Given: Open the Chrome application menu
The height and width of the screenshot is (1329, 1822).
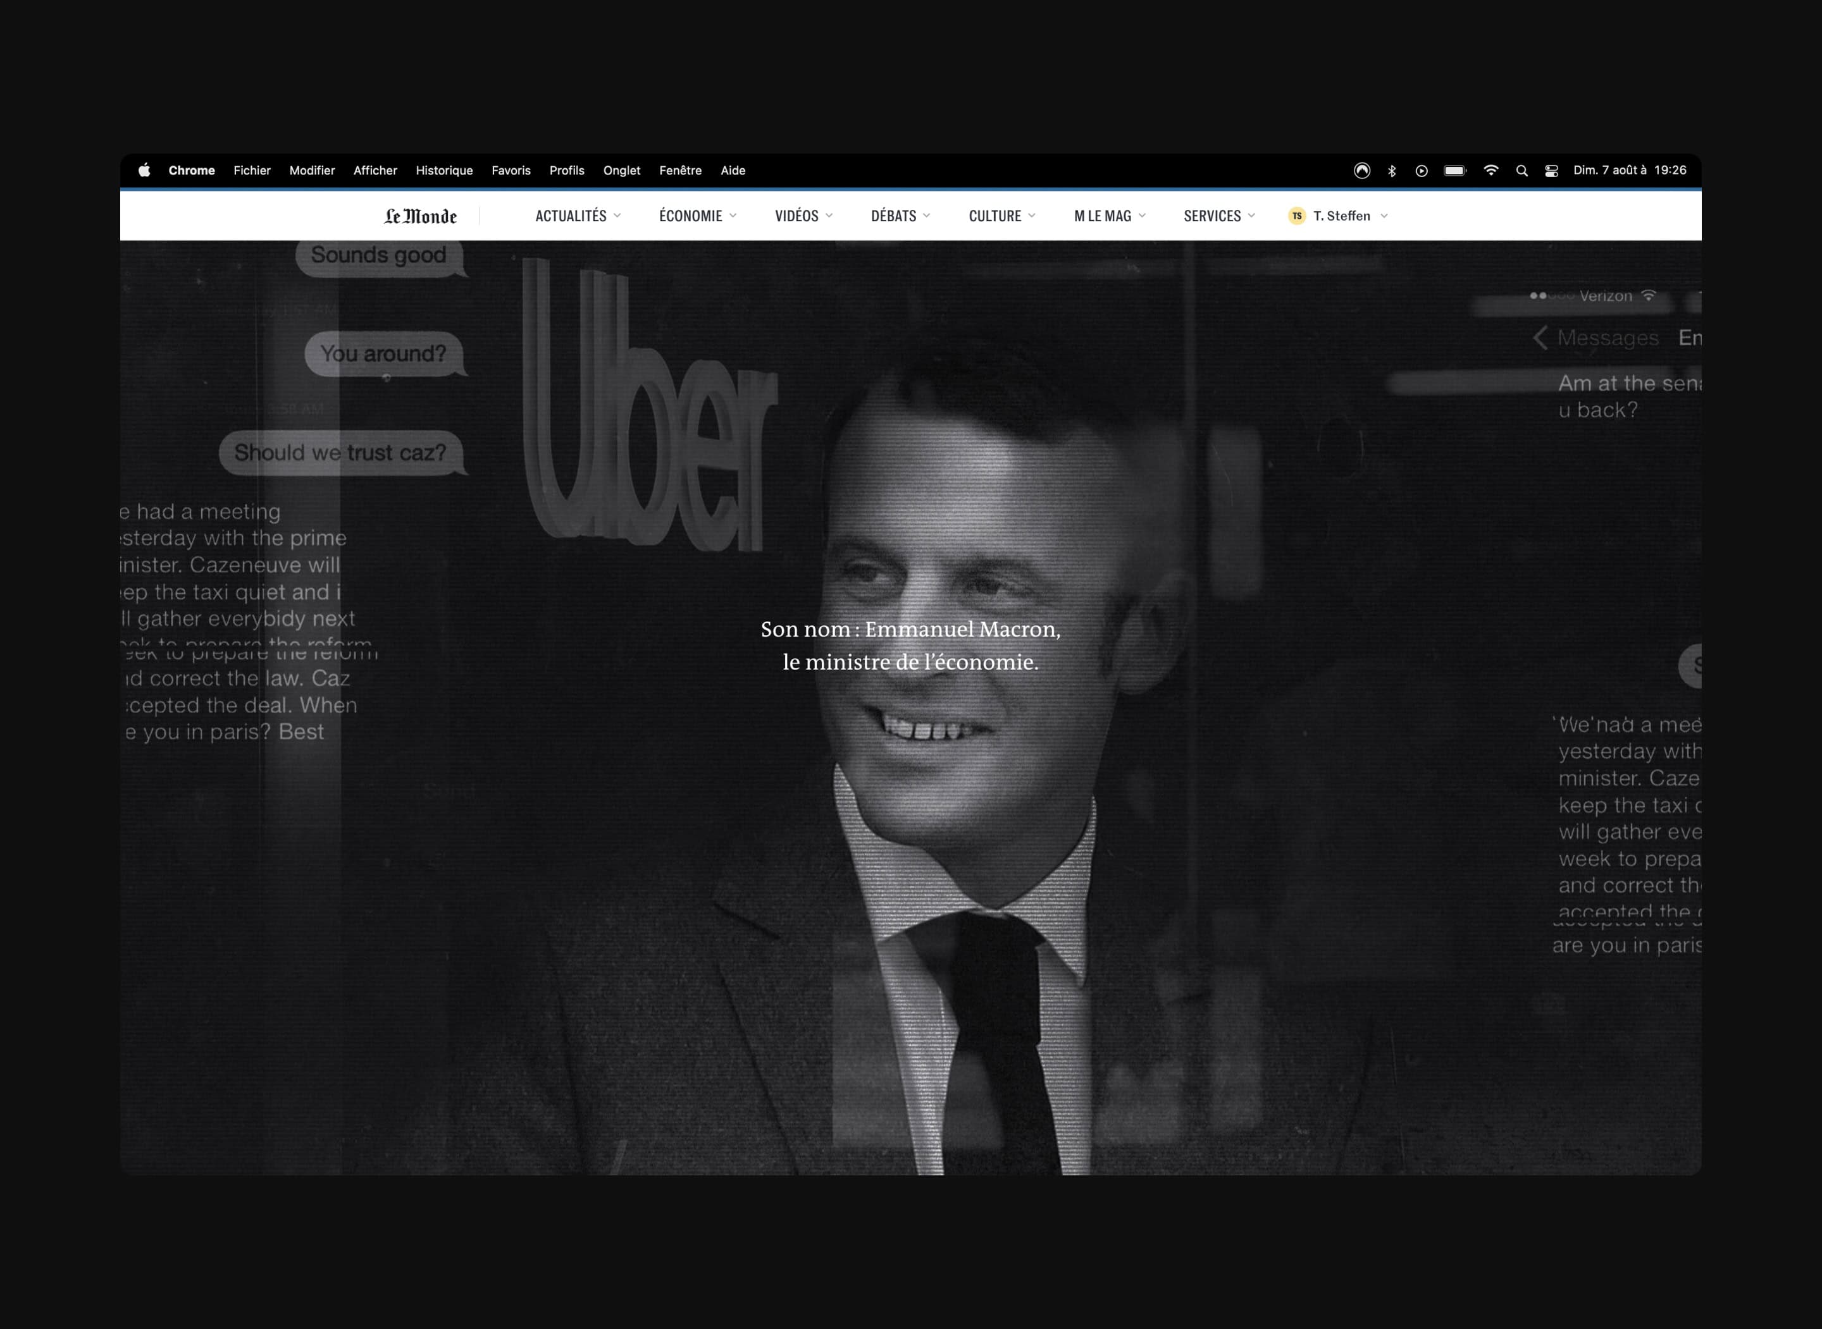Looking at the screenshot, I should (x=192, y=171).
